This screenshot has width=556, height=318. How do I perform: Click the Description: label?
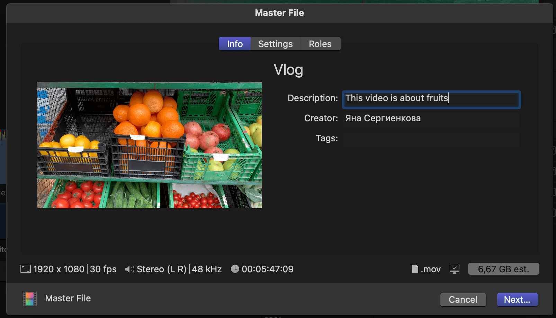click(313, 98)
